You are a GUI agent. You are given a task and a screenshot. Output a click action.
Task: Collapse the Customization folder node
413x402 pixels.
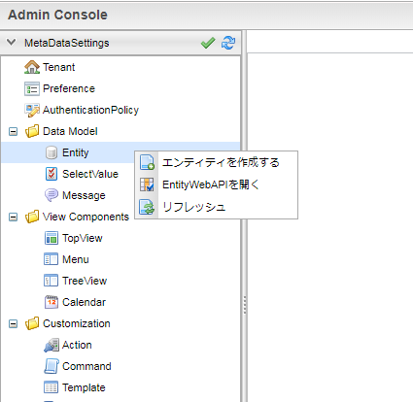click(x=13, y=323)
